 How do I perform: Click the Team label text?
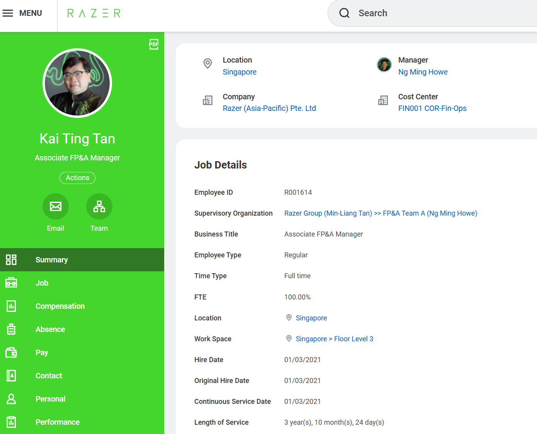(x=99, y=228)
